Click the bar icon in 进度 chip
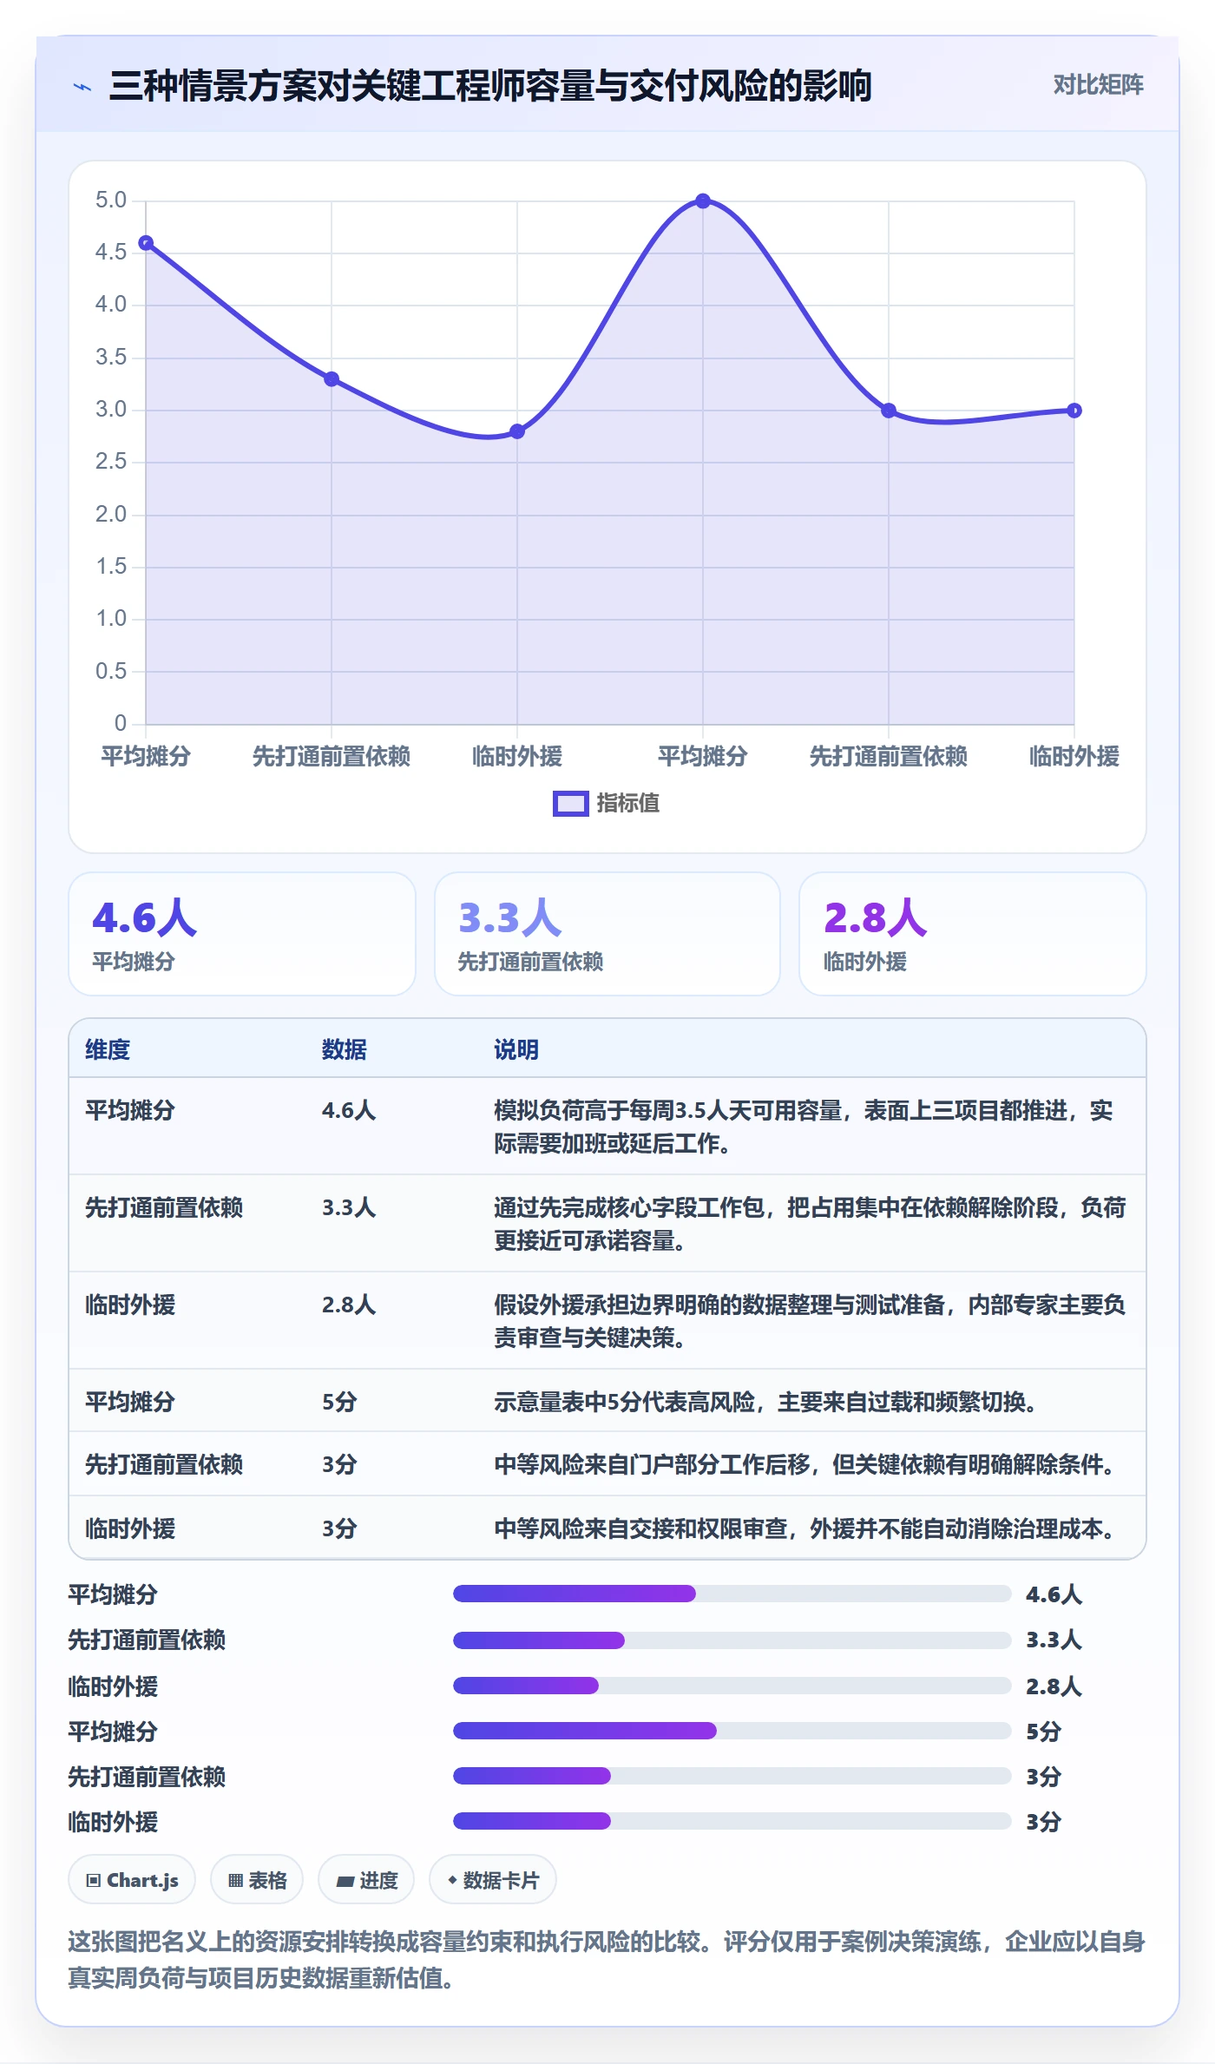Screen dimensions: 1215x2064 pos(345,1881)
